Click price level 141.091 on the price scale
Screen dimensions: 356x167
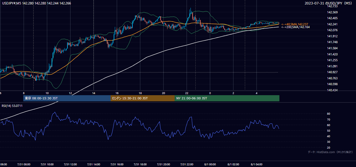click(x=333, y=66)
